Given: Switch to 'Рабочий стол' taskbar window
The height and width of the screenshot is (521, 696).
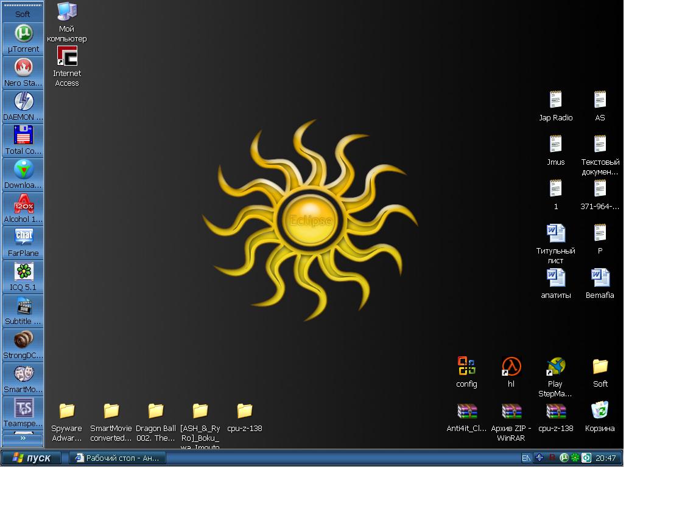Looking at the screenshot, I should coord(116,458).
